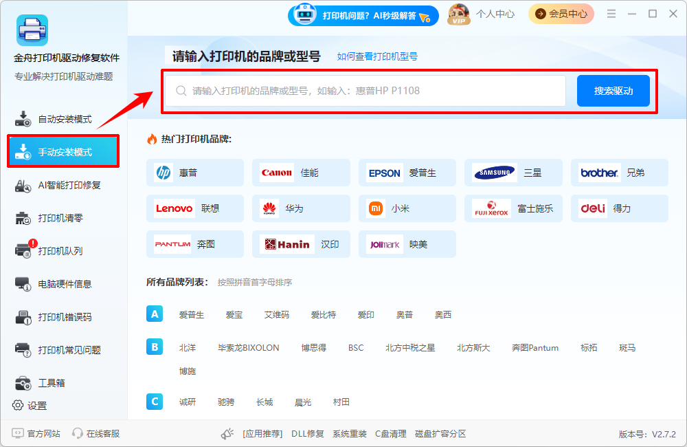Select the Hanin 汉印 brand card
Image resolution: width=687 pixels, height=447 pixels.
[301, 244]
